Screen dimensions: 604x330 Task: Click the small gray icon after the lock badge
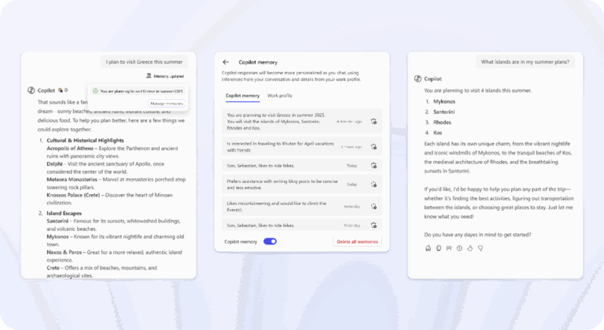(x=66, y=90)
